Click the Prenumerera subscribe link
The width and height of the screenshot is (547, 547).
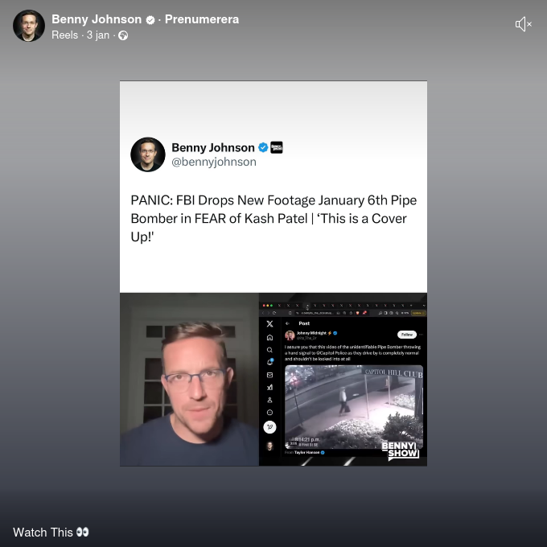[x=202, y=19]
